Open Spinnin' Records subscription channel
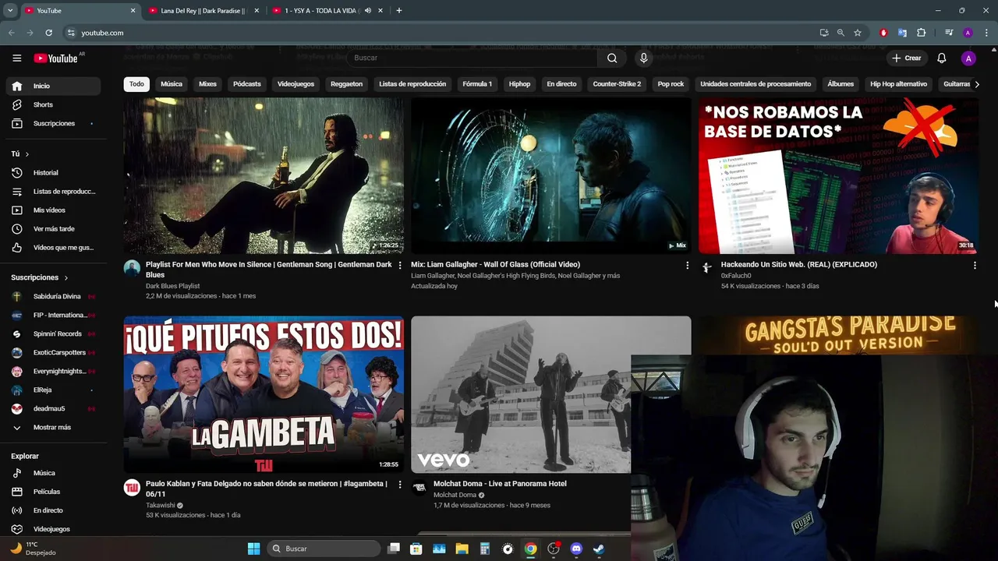 [54, 333]
